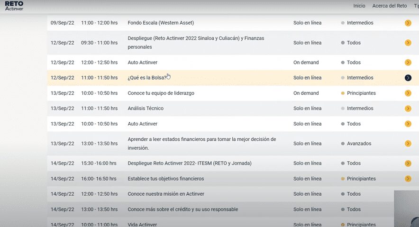Open arrow for 12/Sep Auto Actinver session
This screenshot has width=419, height=227.
click(408, 63)
